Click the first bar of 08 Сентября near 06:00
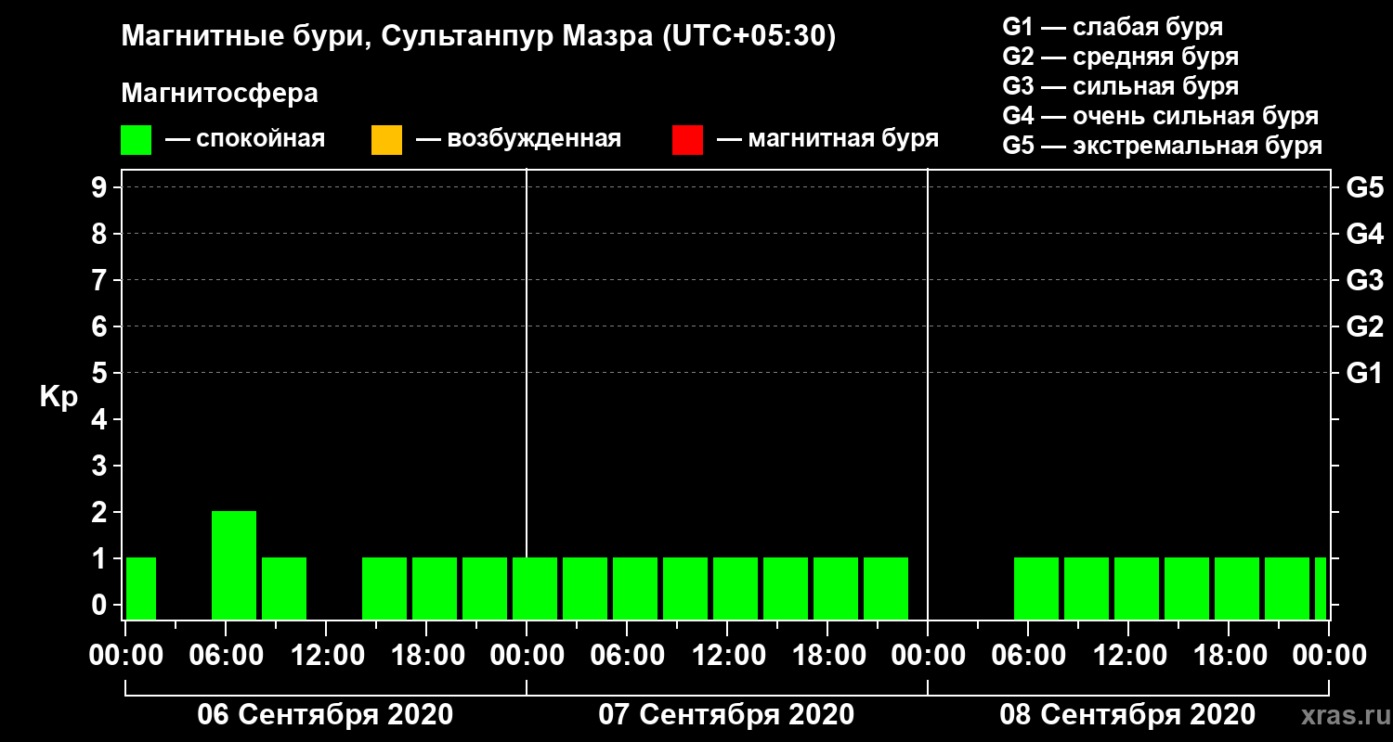 pyautogui.click(x=1036, y=588)
